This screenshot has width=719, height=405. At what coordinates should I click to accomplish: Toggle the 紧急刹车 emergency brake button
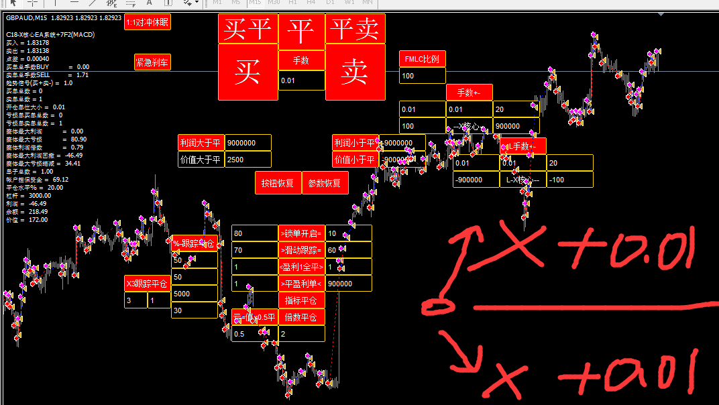(152, 63)
